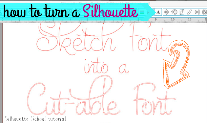Open the Text Style panel (A icon)
This screenshot has width=207, height=123.
pyautogui.click(x=158, y=12)
